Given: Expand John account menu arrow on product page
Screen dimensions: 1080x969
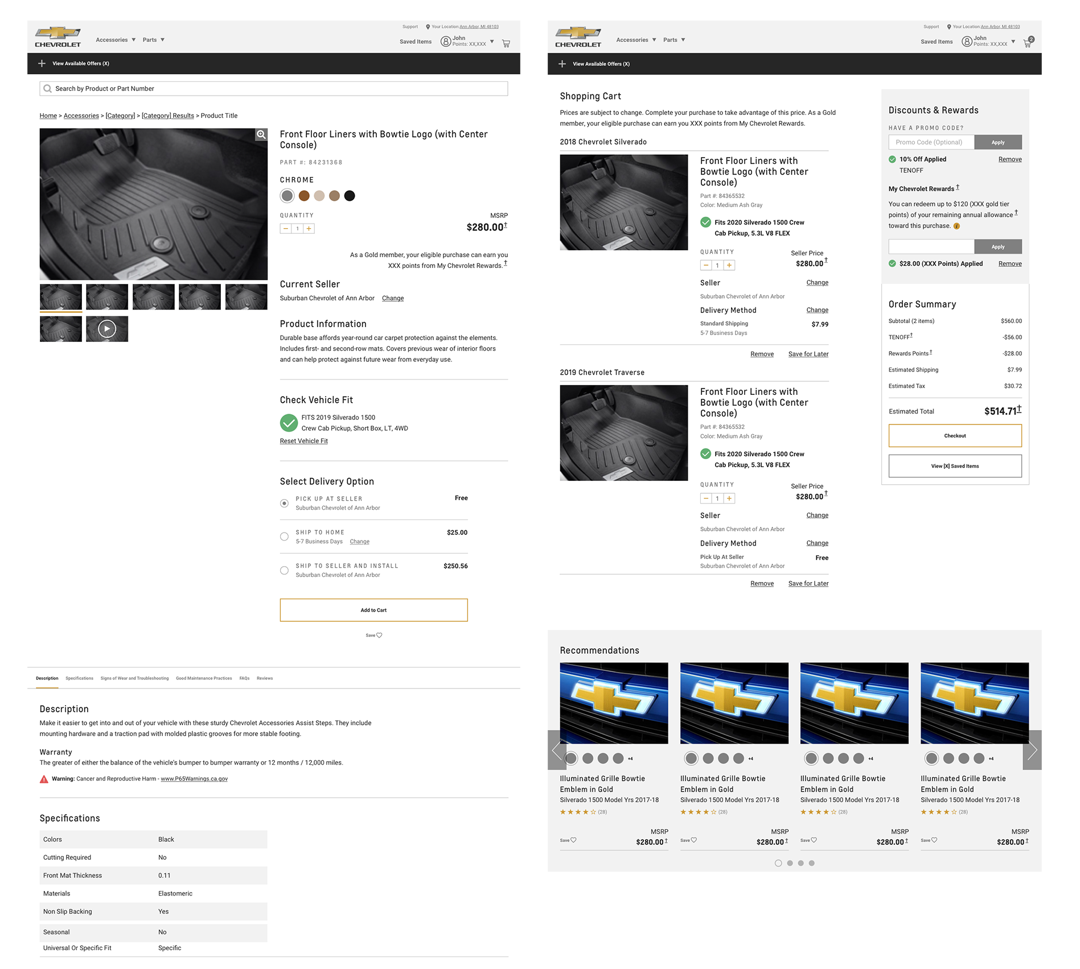Looking at the screenshot, I should pyautogui.click(x=492, y=42).
